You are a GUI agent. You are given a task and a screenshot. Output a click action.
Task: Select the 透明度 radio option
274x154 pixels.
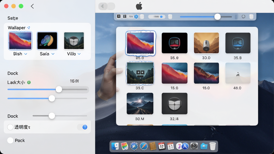point(10,127)
